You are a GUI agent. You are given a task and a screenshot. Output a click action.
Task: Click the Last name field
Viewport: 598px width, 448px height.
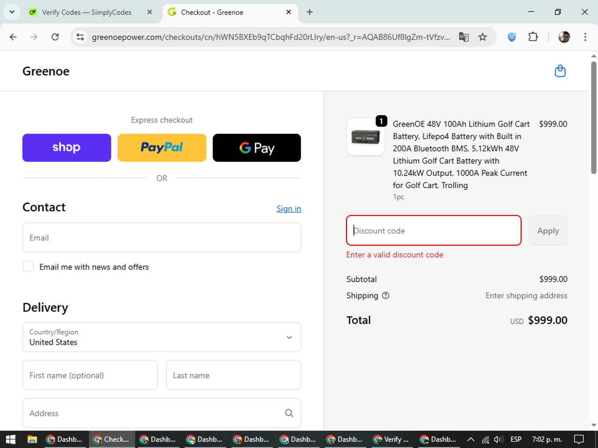(234, 375)
